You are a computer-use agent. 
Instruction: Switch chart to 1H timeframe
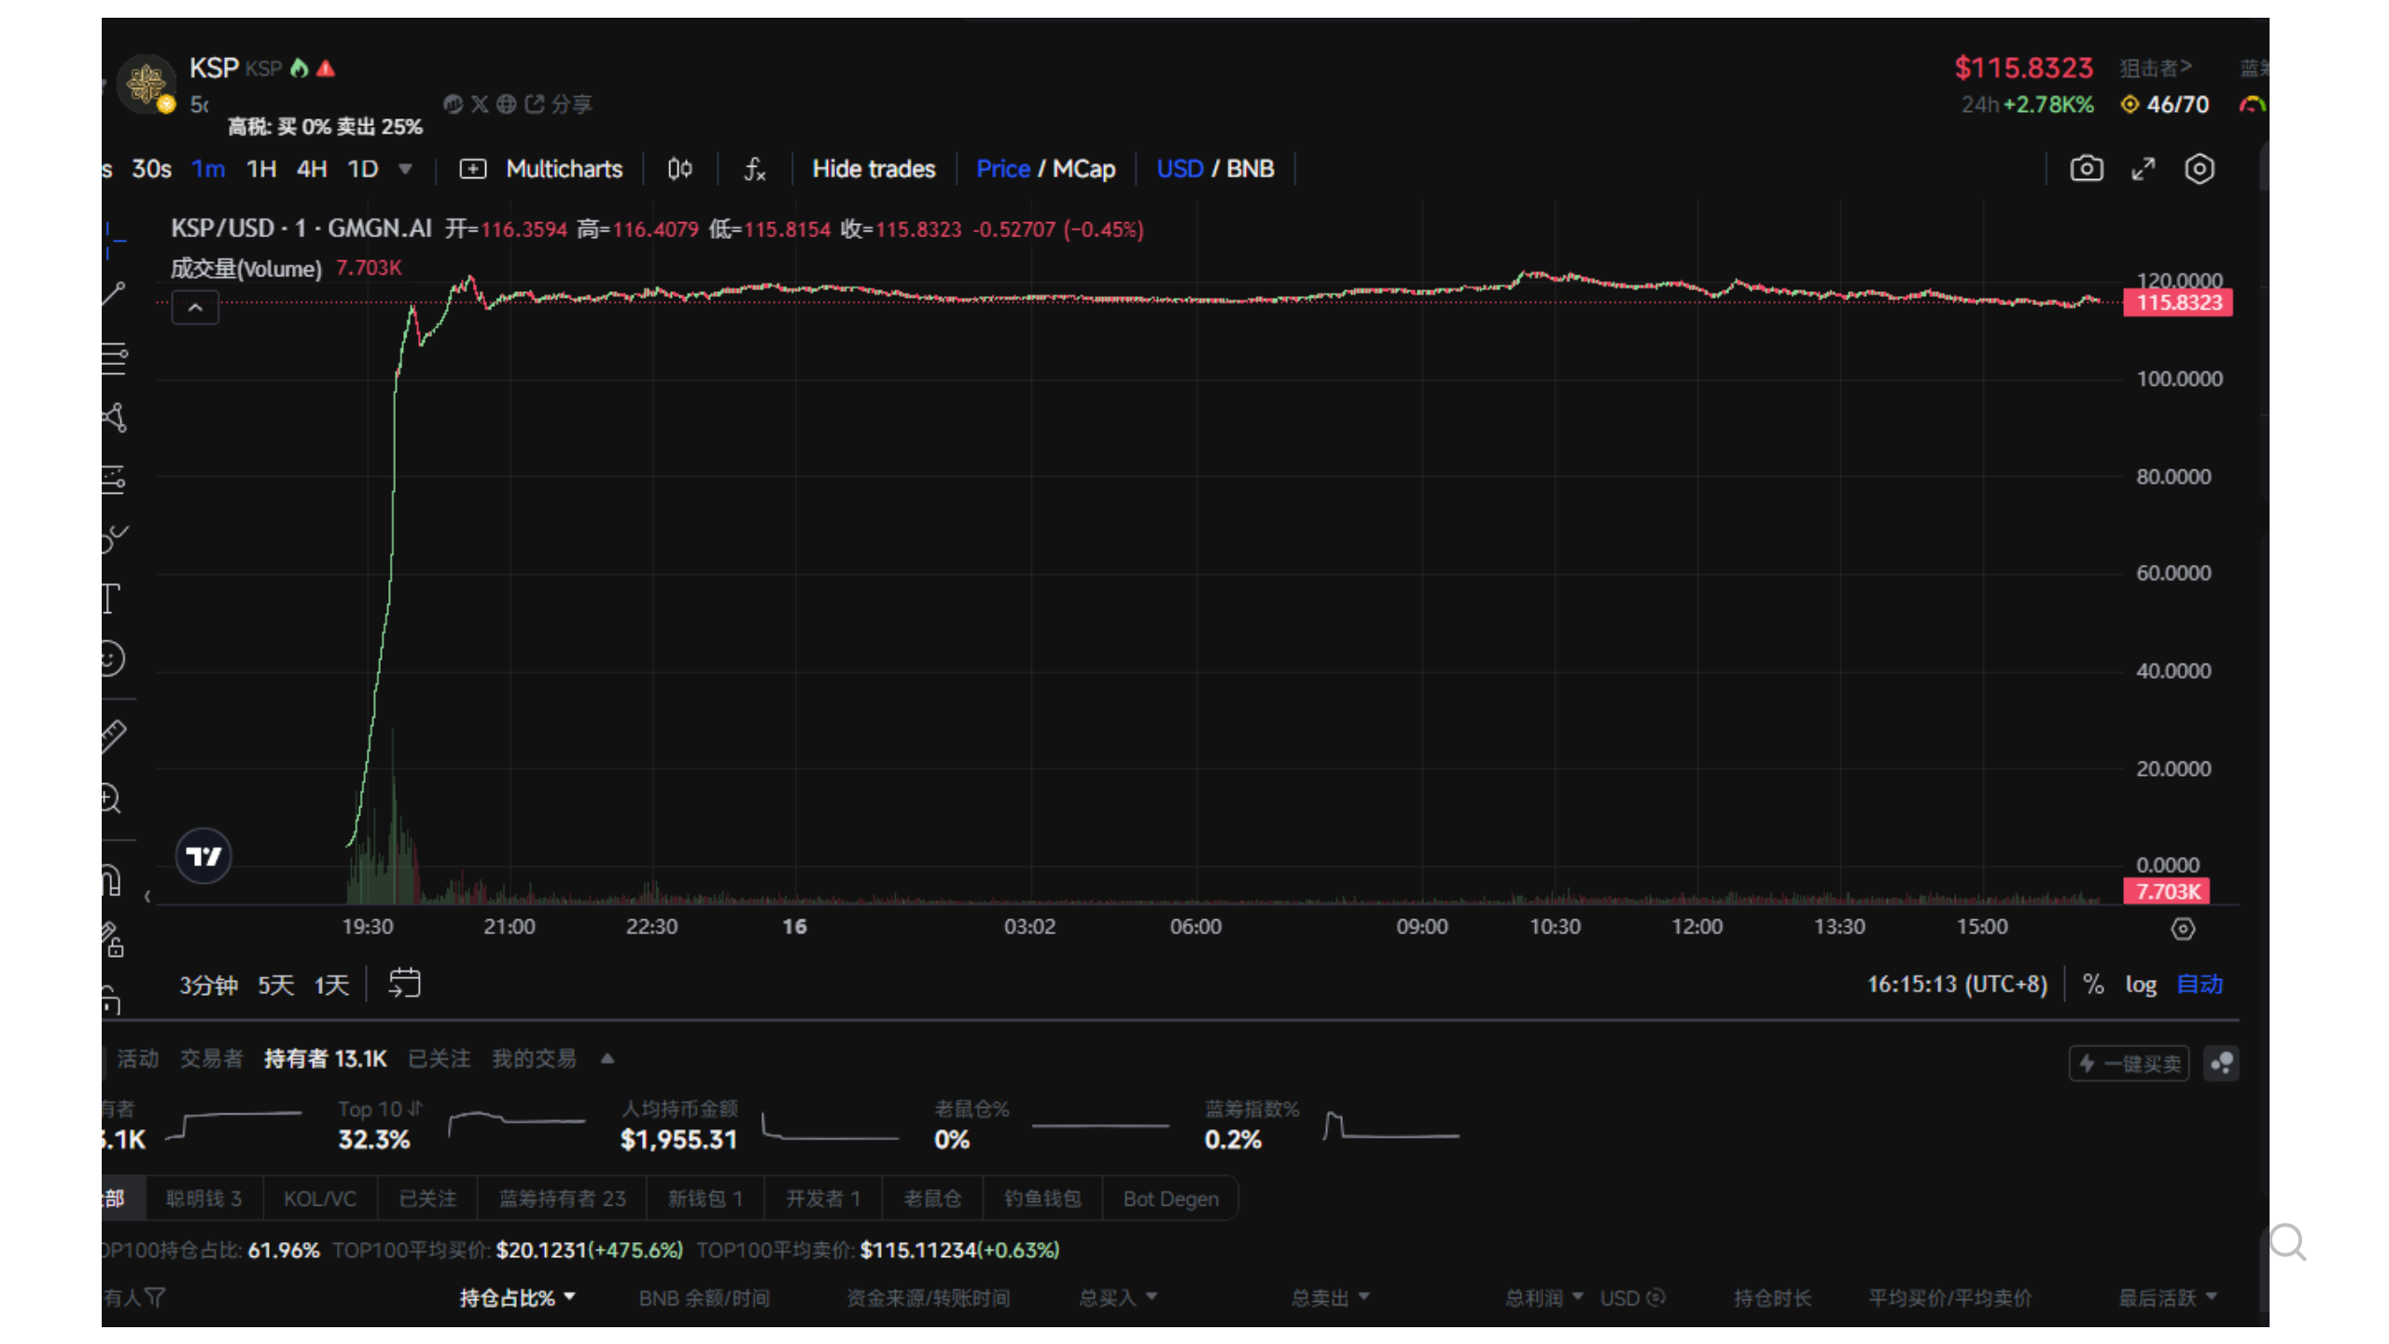tap(260, 169)
